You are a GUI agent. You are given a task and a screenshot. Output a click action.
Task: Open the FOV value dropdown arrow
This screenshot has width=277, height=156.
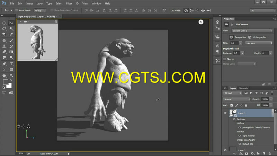coord(240,43)
